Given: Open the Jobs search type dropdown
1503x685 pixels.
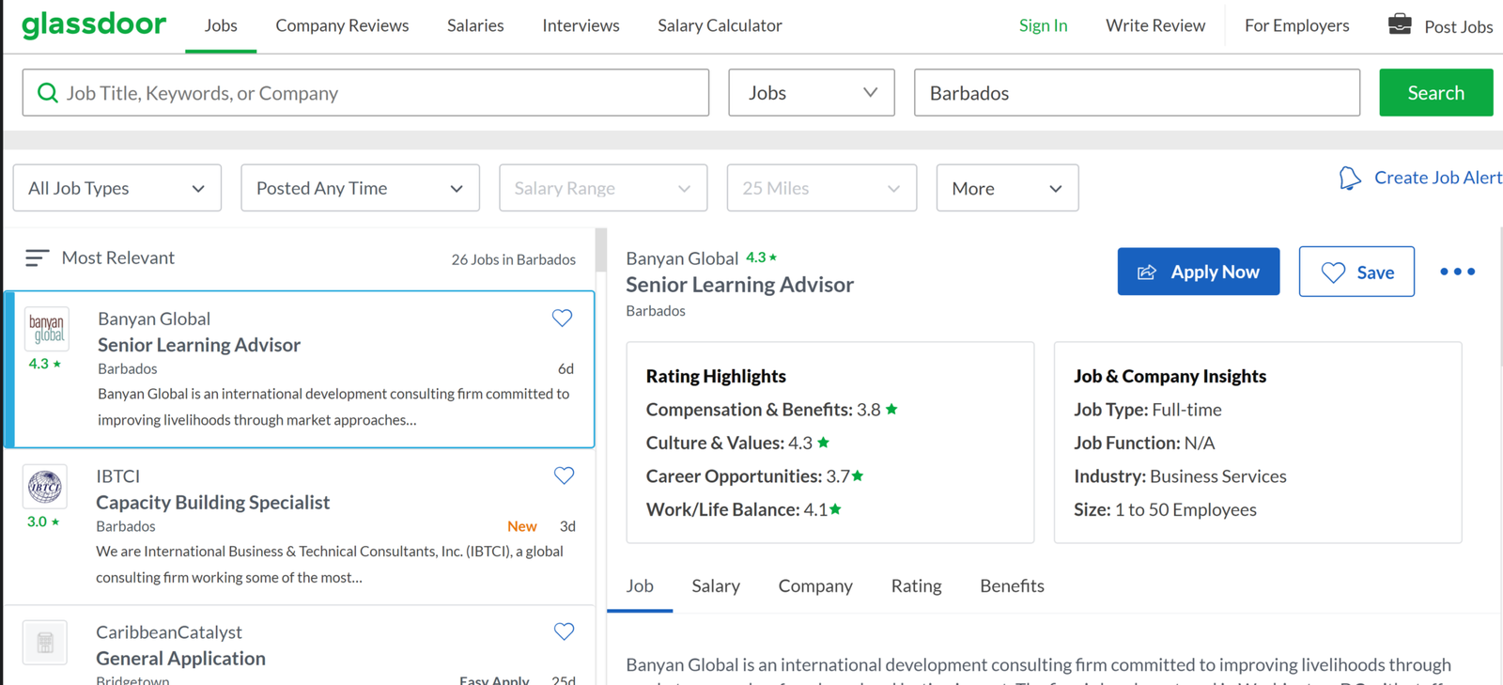Looking at the screenshot, I should pyautogui.click(x=812, y=92).
